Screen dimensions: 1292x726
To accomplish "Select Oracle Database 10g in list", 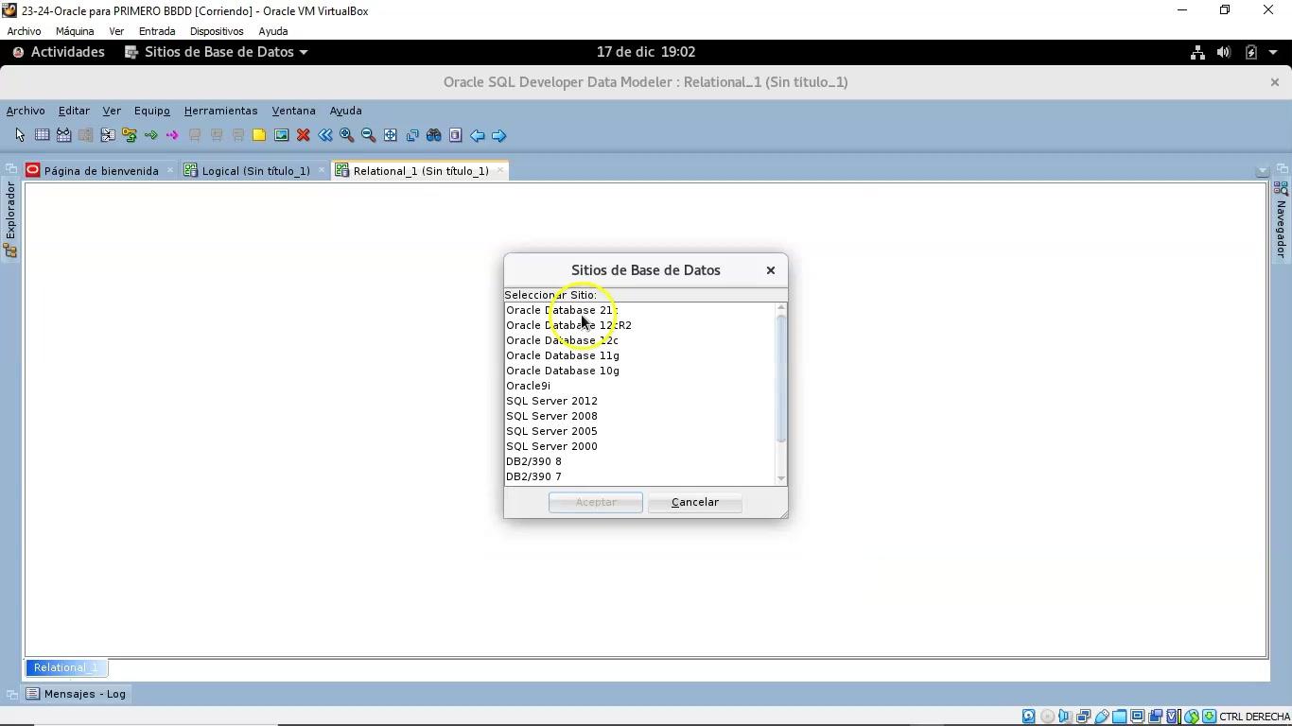I will pyautogui.click(x=639, y=371).
